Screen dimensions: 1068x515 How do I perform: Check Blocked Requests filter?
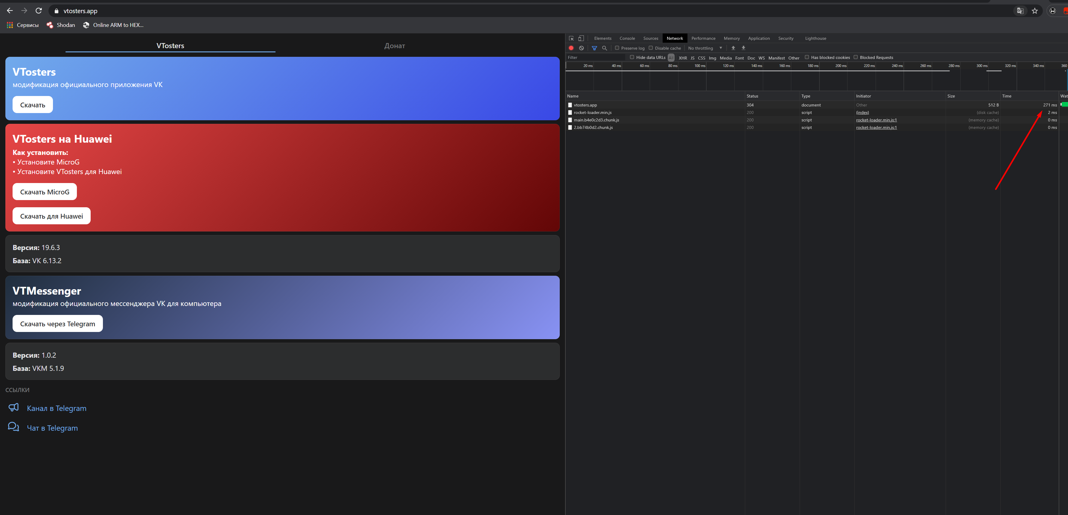tap(856, 57)
